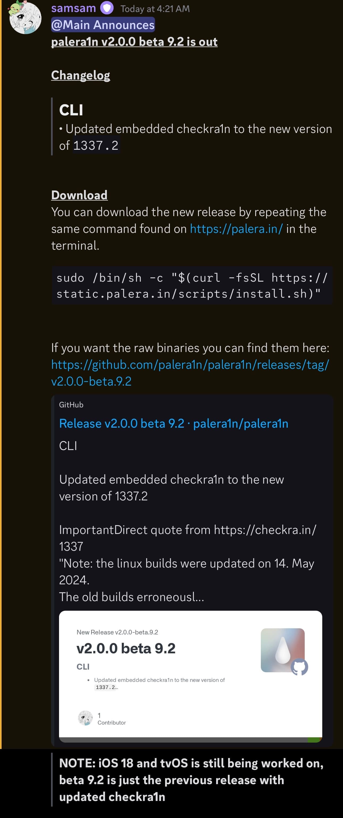This screenshot has height=818, width=343.
Task: Tap the GitHub provider label in embed
Action: point(71,404)
